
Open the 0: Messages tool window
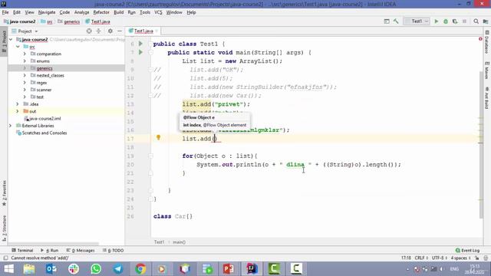tap(81, 251)
